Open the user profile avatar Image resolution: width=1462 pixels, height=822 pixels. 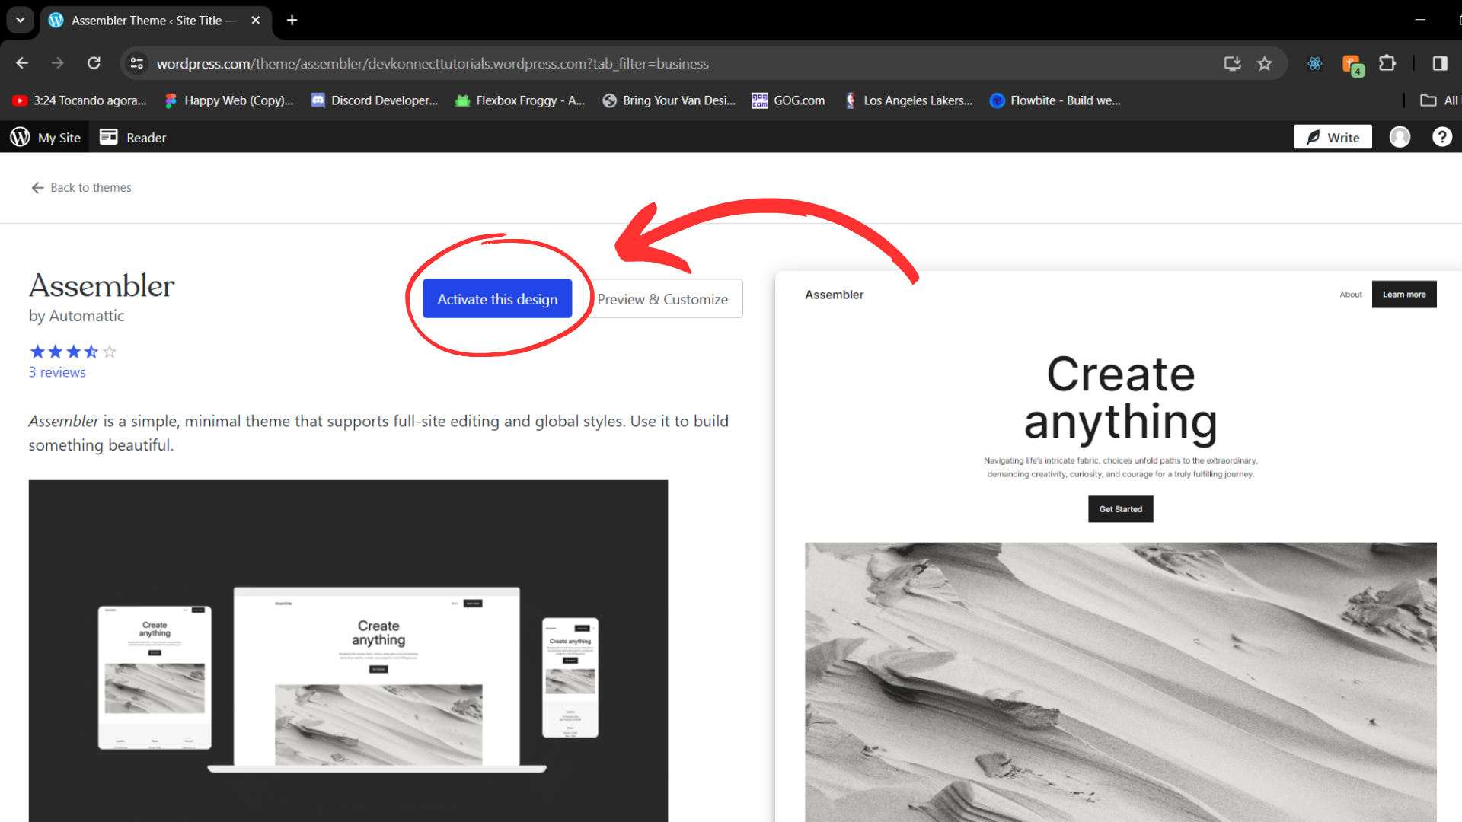point(1400,137)
